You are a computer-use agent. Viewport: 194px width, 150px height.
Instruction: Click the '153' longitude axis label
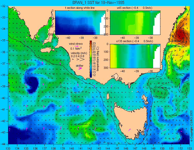pos(189,148)
